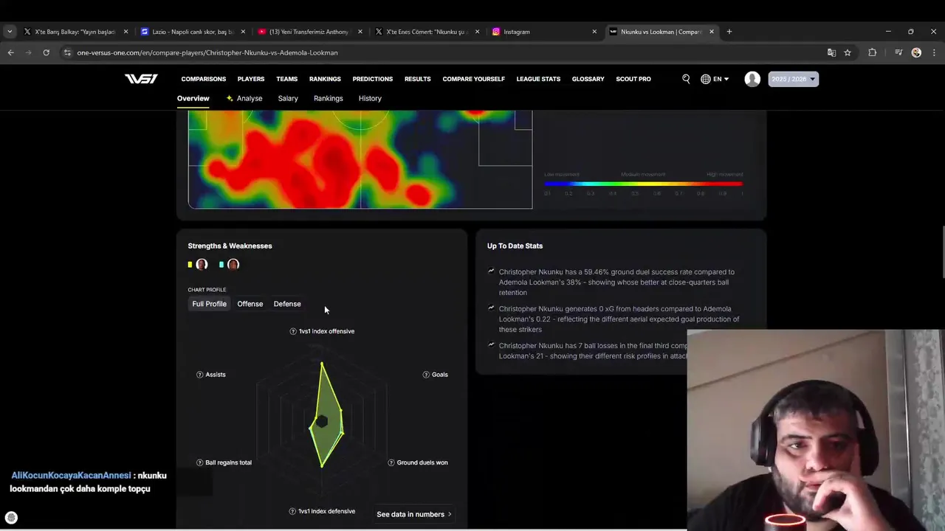Select Defense chart profile
The width and height of the screenshot is (945, 531).
pyautogui.click(x=287, y=304)
